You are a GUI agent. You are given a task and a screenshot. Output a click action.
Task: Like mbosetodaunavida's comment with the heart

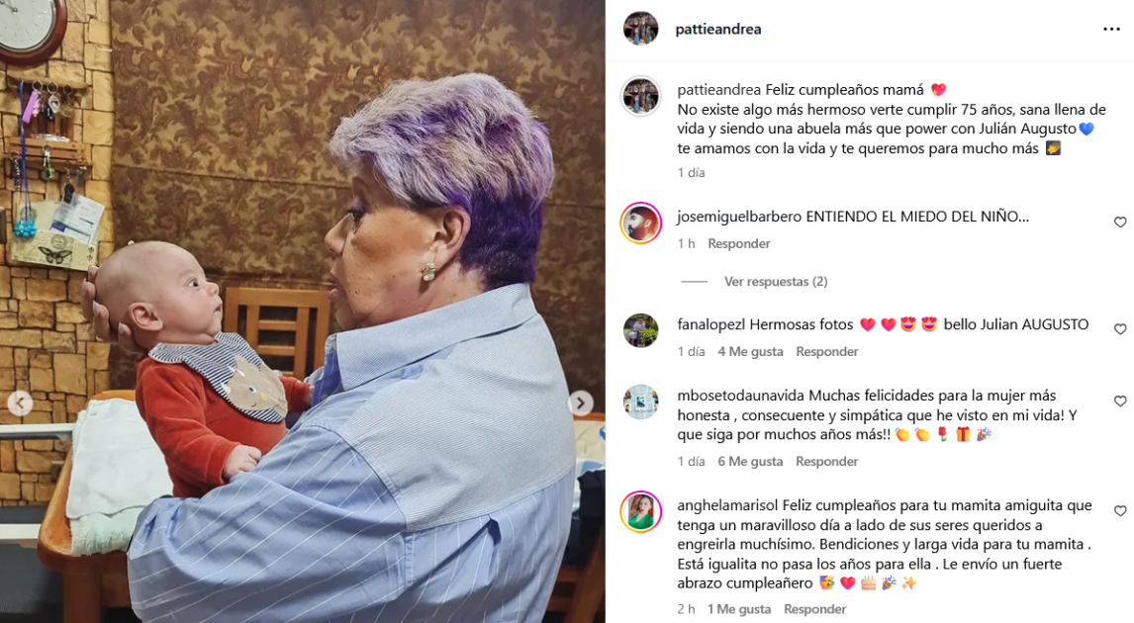coord(1119,401)
